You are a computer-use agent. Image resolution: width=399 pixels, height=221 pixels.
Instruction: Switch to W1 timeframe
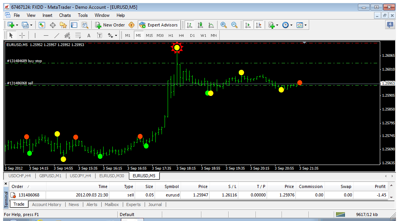pos(203,35)
